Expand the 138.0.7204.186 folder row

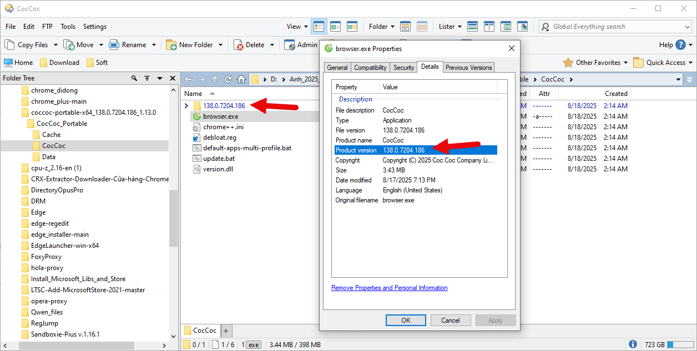tap(186, 105)
